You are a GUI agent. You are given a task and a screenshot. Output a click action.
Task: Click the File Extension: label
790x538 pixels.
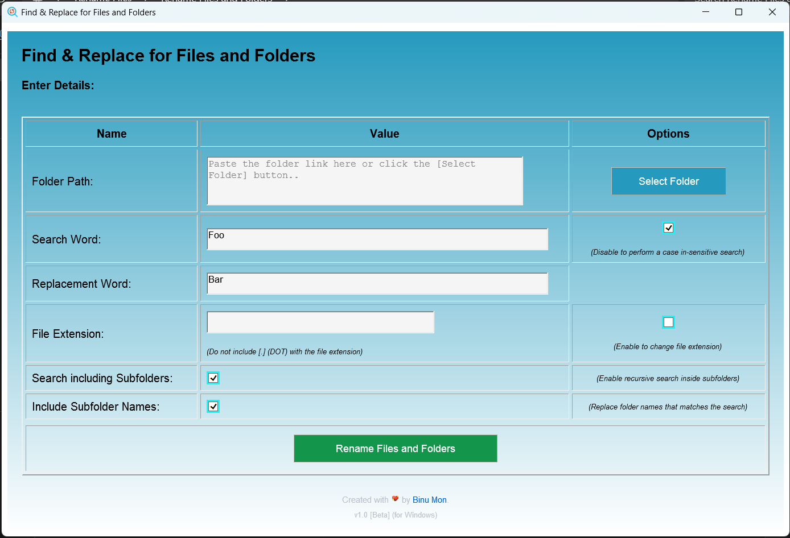tap(68, 334)
